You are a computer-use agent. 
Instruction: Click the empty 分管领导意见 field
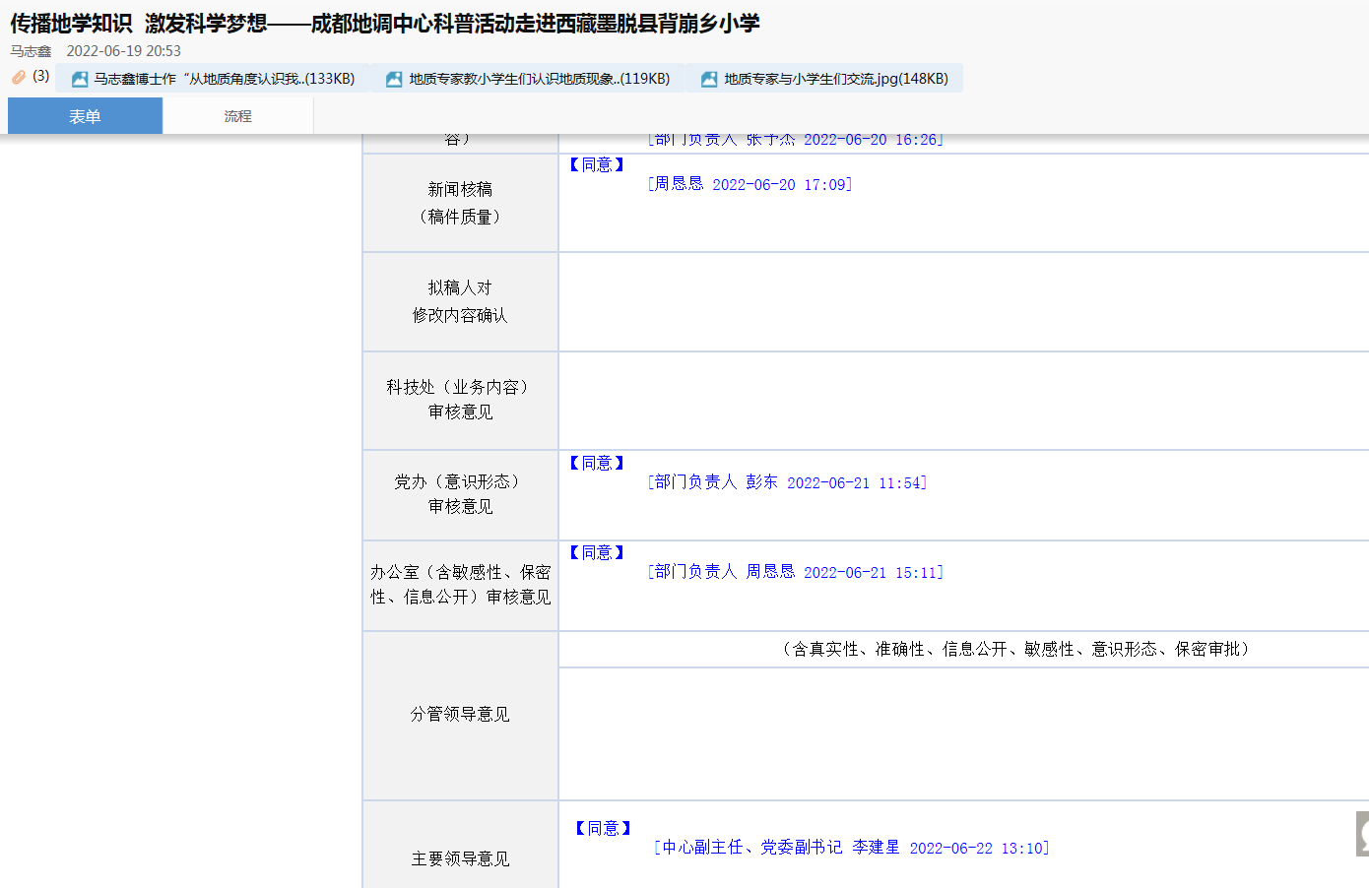[962, 733]
